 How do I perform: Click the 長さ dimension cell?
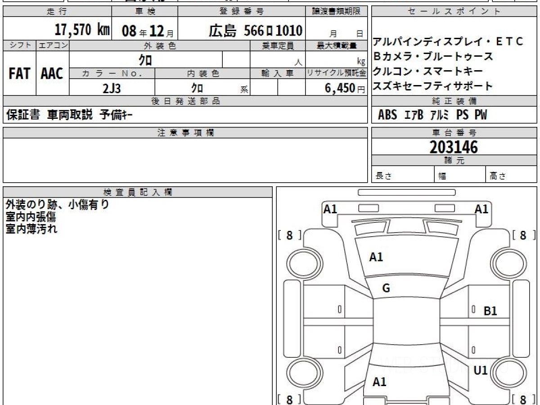[x=403, y=175]
